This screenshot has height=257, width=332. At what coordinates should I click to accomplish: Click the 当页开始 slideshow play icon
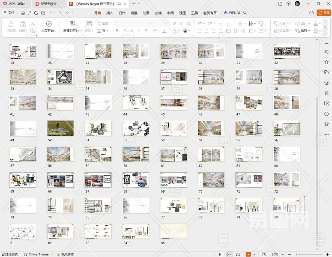pos(48,24)
